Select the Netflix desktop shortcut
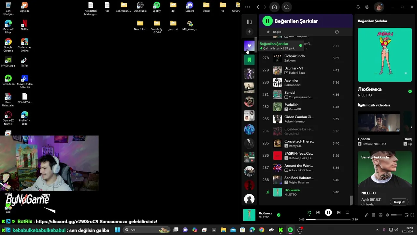The image size is (417, 235). click(x=24, y=25)
